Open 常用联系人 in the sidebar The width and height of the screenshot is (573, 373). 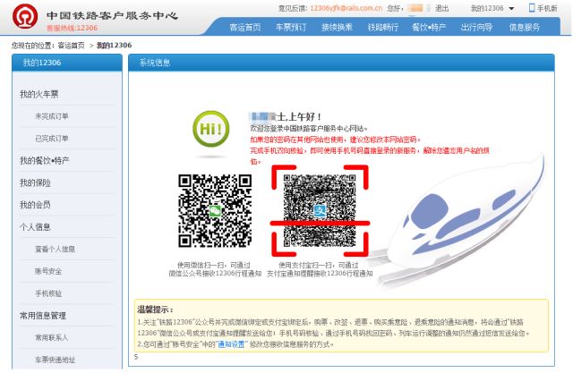52,337
